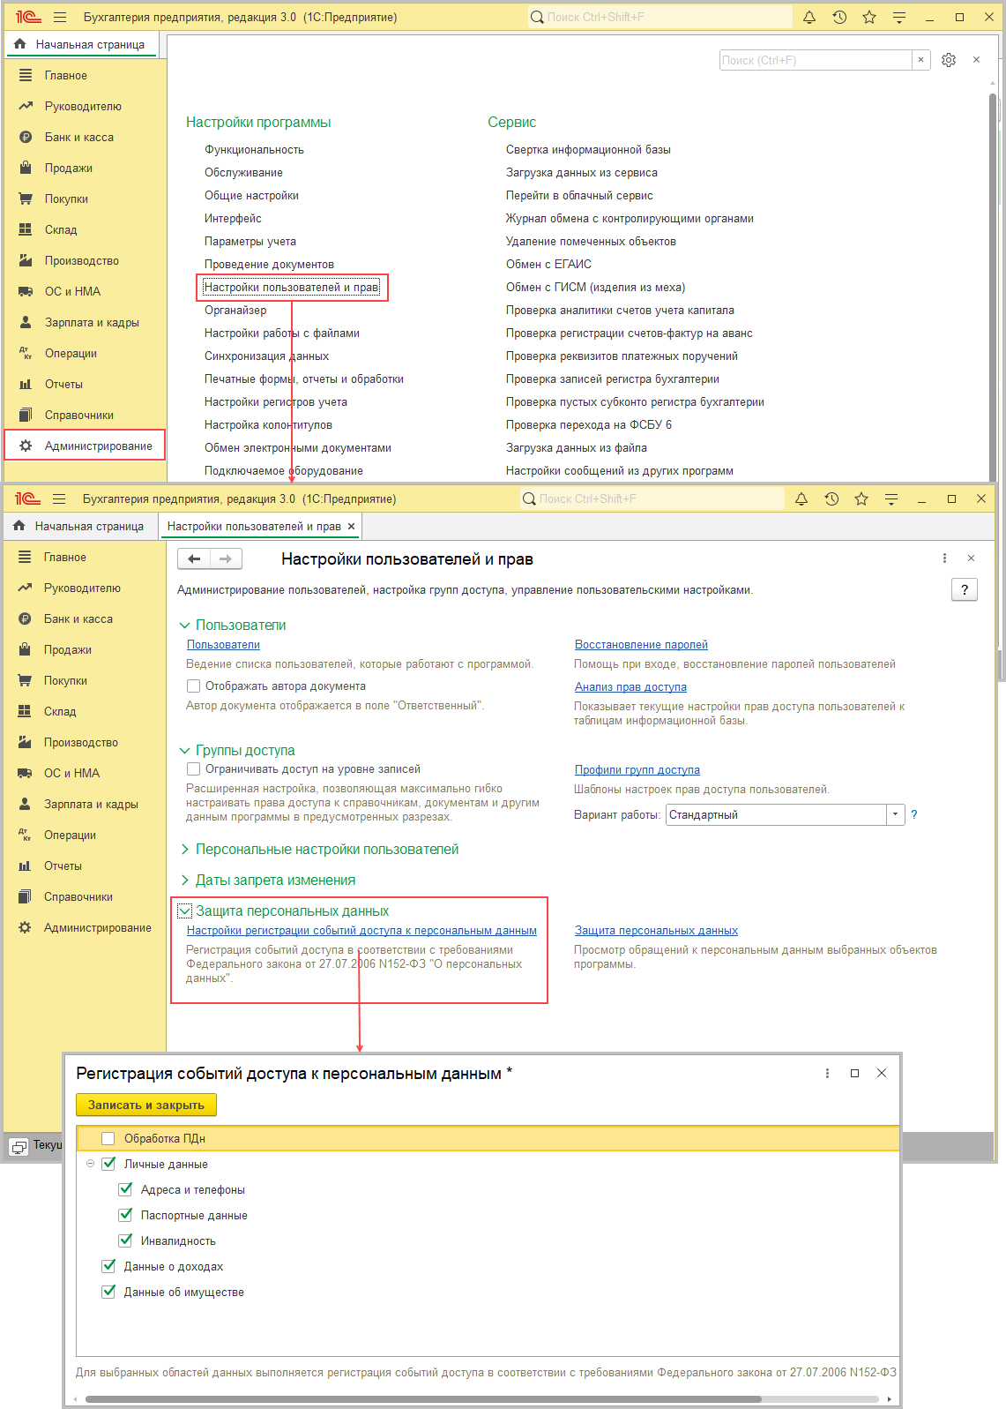Switch to Настройки пользователей и прав tab
Viewport: 1006px width, 1409px height.
click(x=254, y=526)
